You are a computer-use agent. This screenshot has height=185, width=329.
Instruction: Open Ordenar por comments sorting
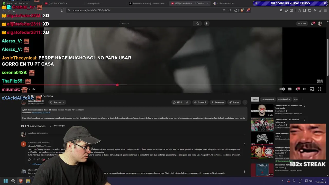coord(58,126)
